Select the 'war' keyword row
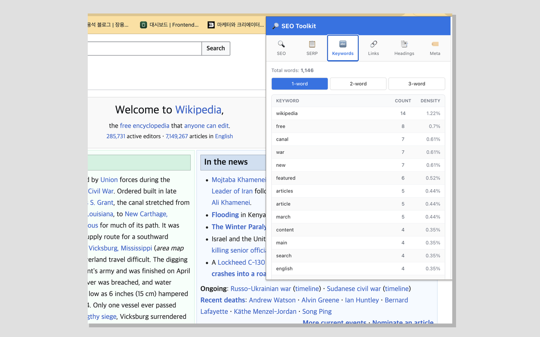This screenshot has width=540, height=337. (x=358, y=152)
